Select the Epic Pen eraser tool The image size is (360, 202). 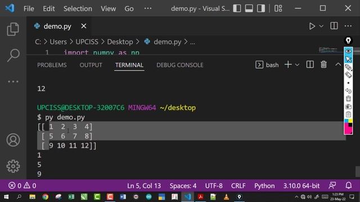(348, 75)
